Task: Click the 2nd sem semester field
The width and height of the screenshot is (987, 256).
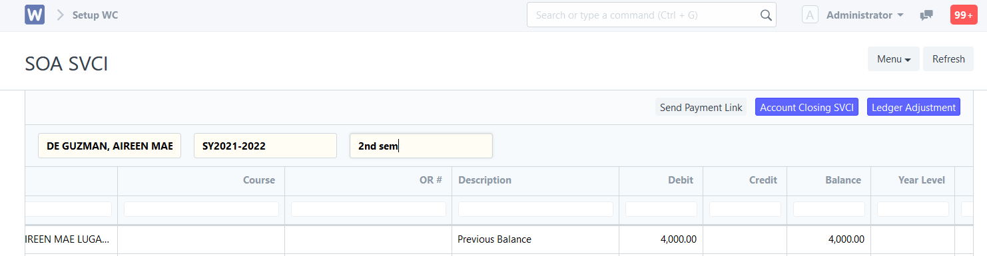Action: 421,146
